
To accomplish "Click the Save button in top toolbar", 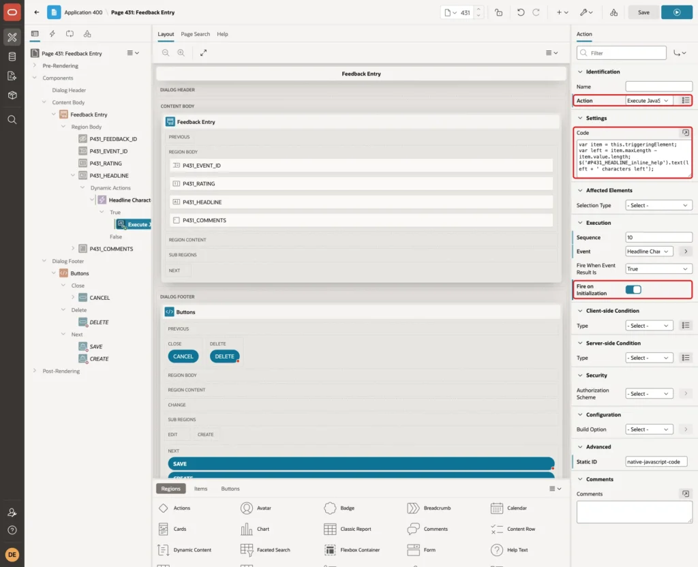I will point(643,12).
